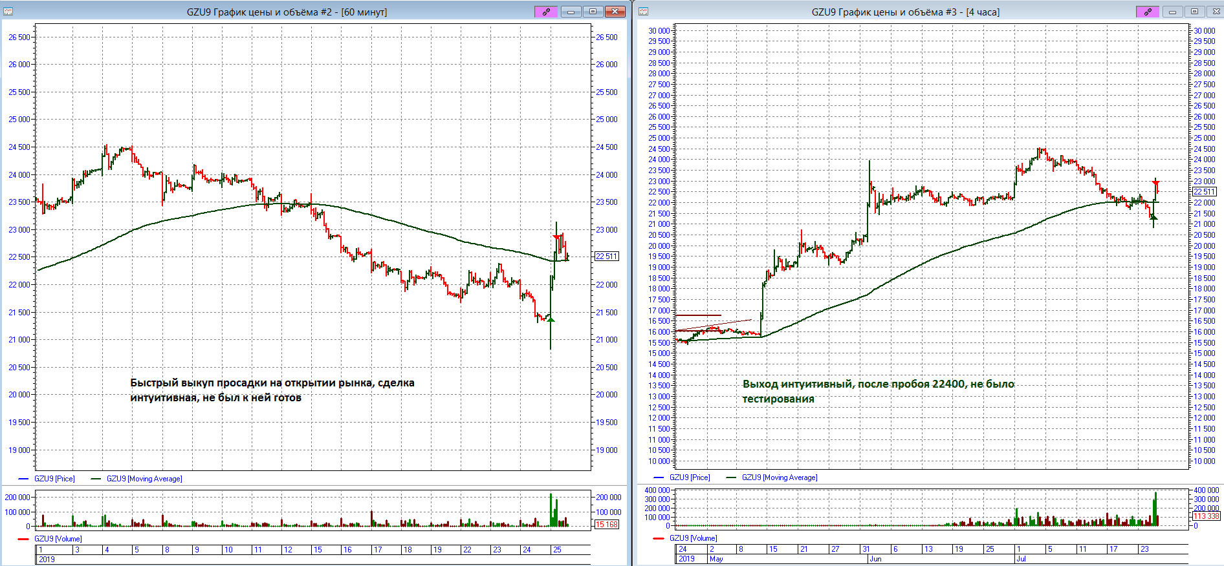Click the green buy arrow marker on the 4-hour chart
The height and width of the screenshot is (566, 1224).
click(x=1153, y=217)
